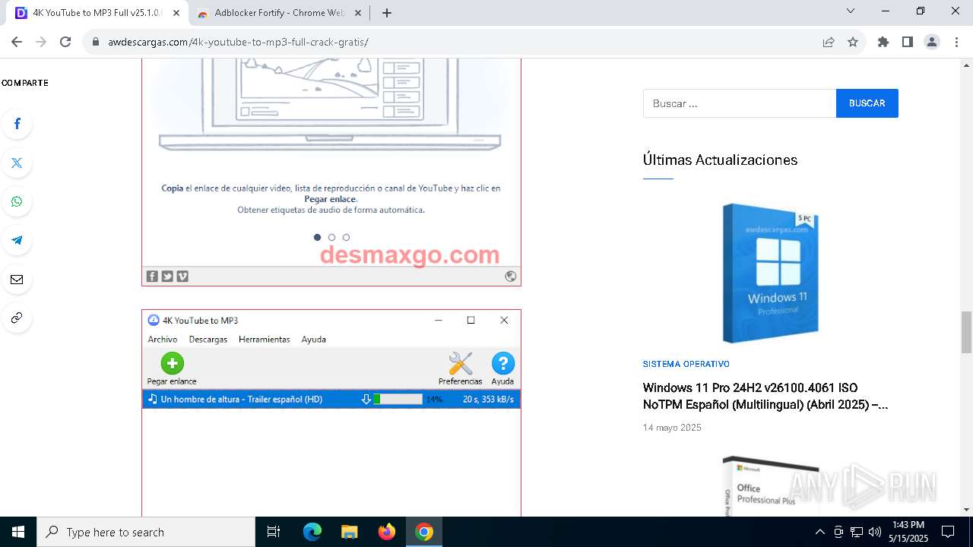Reload the current page
The height and width of the screenshot is (547, 973).
(65, 42)
